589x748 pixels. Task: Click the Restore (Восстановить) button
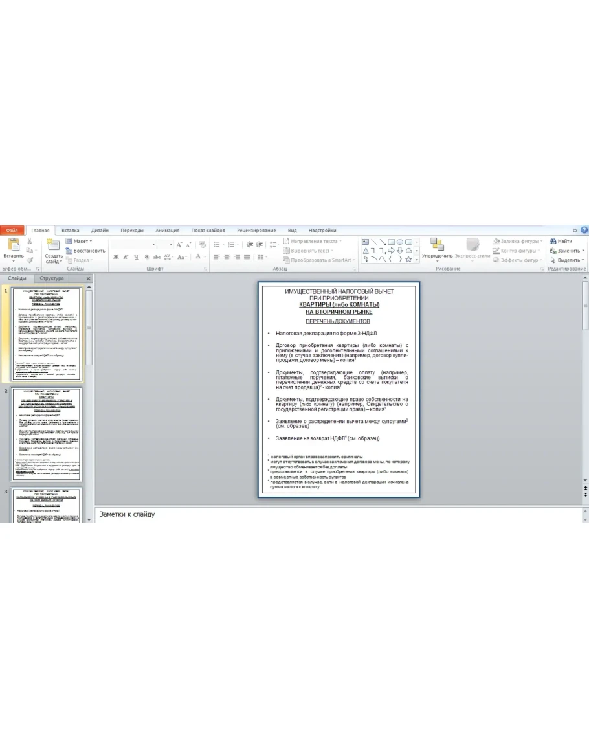[x=85, y=251]
